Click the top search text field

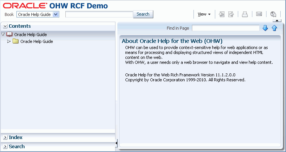pyautogui.click(x=99, y=14)
